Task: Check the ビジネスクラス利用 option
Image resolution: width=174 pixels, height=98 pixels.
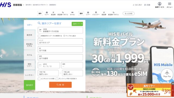Action: point(39,79)
